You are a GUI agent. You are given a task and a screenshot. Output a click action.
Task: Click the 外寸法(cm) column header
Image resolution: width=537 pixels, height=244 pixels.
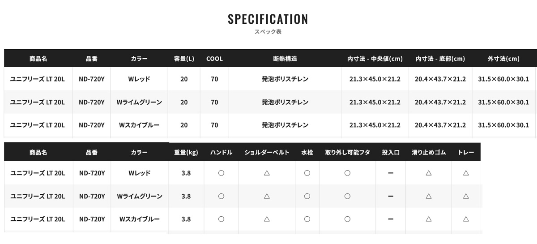(503, 59)
